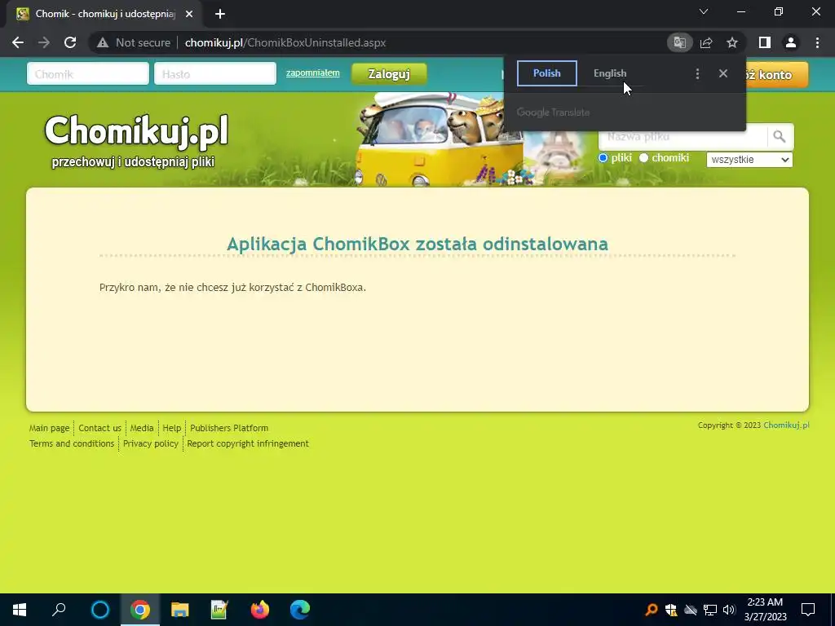Click the Nazwa pliku search field
Viewport: 835px width, 626px height.
[x=683, y=137]
